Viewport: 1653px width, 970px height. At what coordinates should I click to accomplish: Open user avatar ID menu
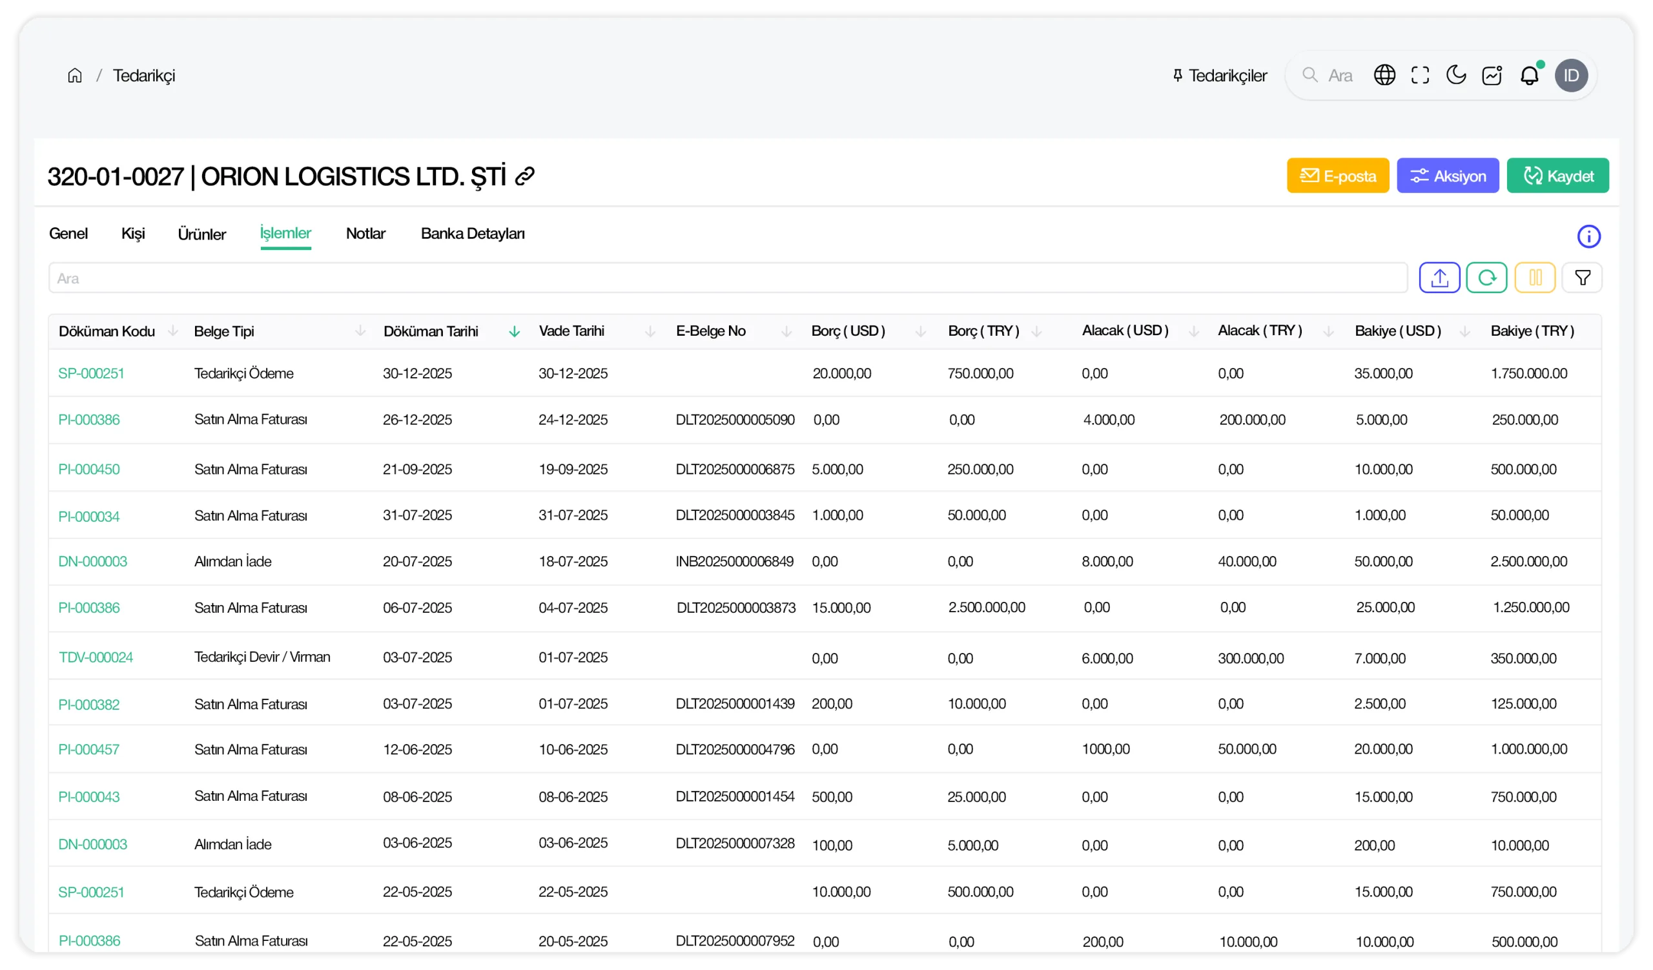click(x=1571, y=76)
